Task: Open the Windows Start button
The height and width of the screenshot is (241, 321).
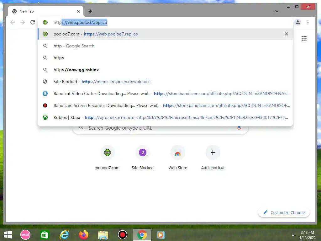Action: [8, 235]
